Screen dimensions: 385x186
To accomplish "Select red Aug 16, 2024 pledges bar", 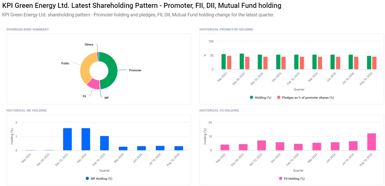I will click(x=374, y=63).
